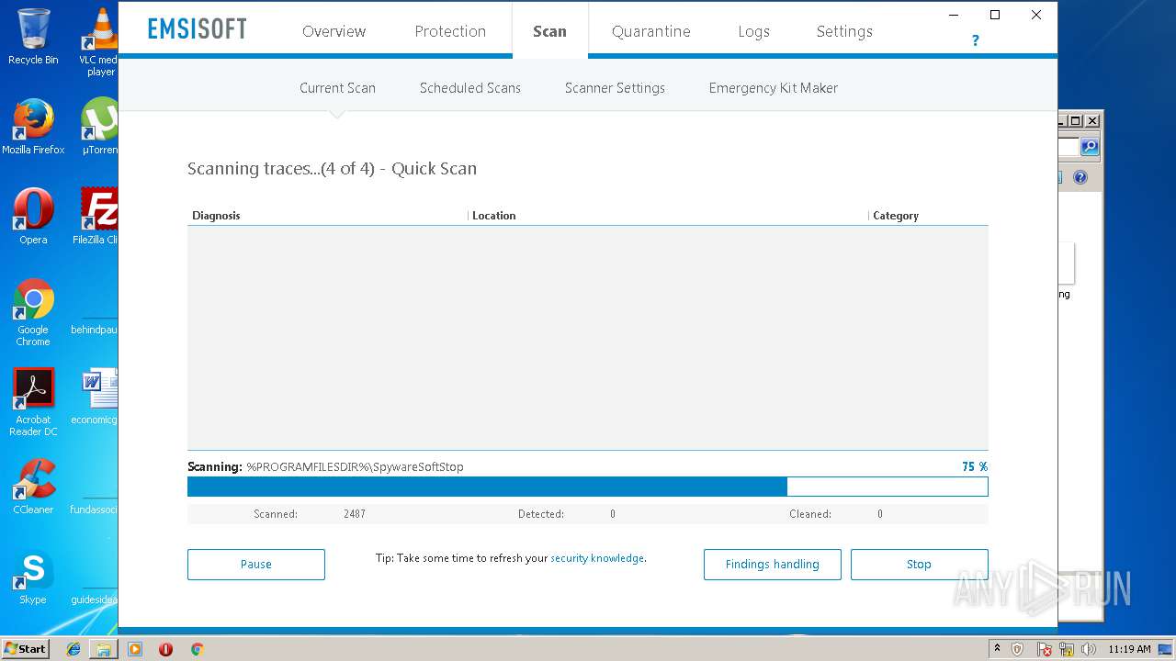Open the Protection tab
This screenshot has height=661, width=1176.
(450, 31)
